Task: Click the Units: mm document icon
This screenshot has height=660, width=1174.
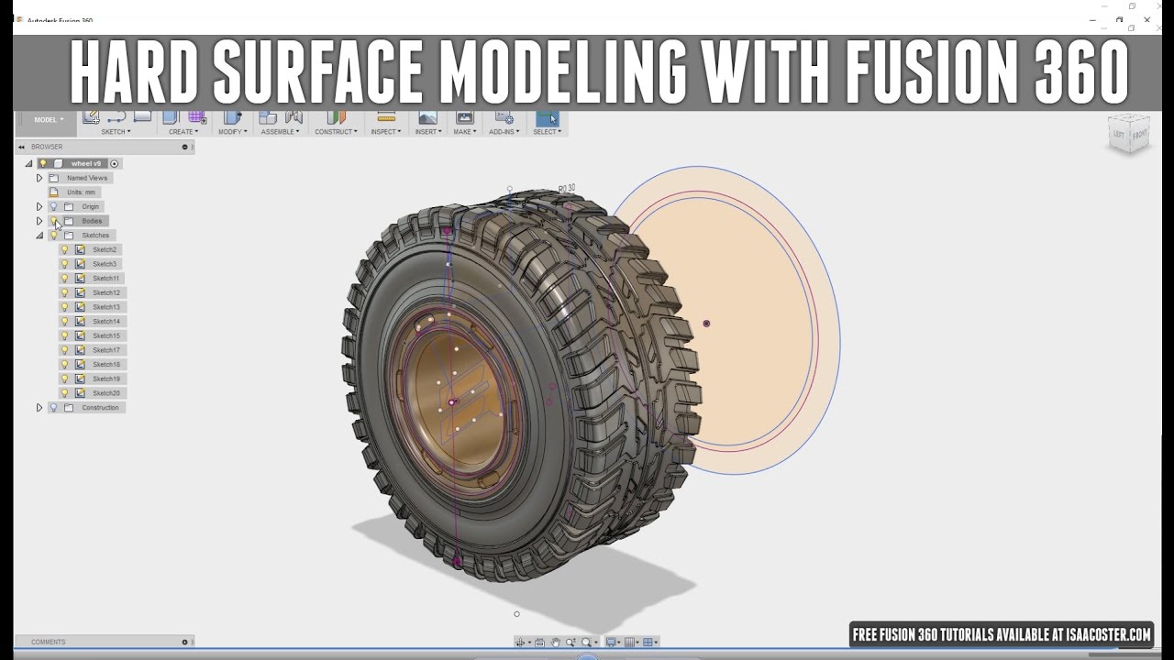Action: click(x=54, y=192)
